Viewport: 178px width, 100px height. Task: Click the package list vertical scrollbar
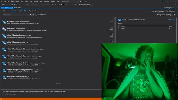[x=114, y=31]
